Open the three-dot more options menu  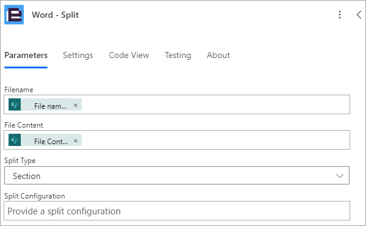coord(340,15)
